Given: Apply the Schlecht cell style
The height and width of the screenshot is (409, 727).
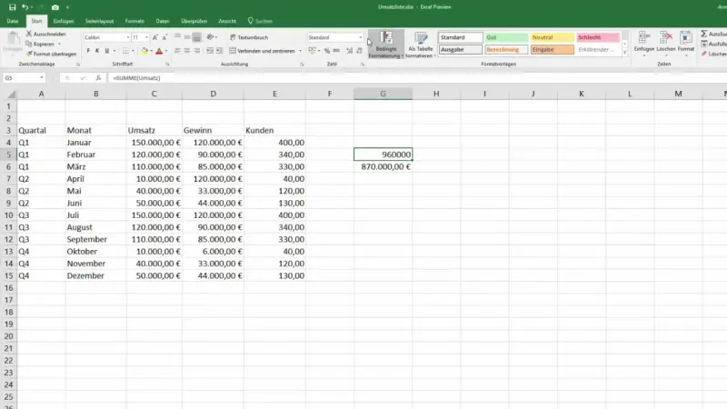Looking at the screenshot, I should pos(598,37).
